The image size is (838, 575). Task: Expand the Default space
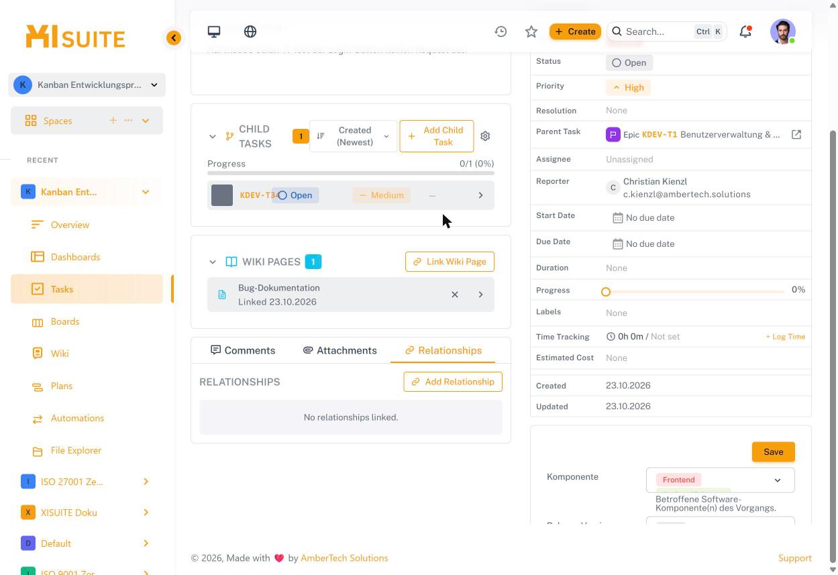pyautogui.click(x=146, y=543)
